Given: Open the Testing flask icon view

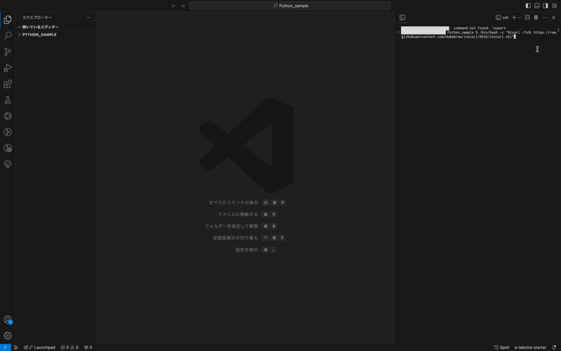Looking at the screenshot, I should click(x=8, y=100).
